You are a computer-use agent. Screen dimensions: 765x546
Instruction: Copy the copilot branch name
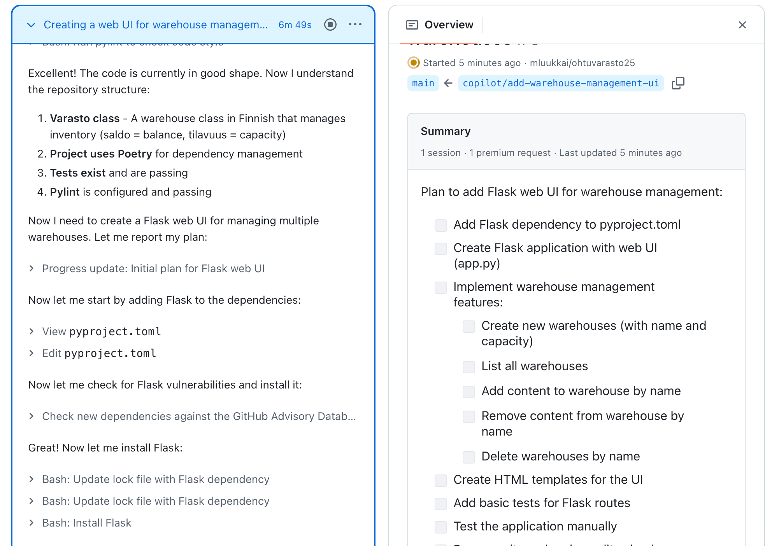click(x=678, y=83)
